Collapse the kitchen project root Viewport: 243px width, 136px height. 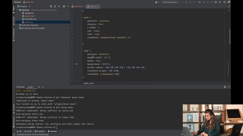pyautogui.click(x=17, y=10)
